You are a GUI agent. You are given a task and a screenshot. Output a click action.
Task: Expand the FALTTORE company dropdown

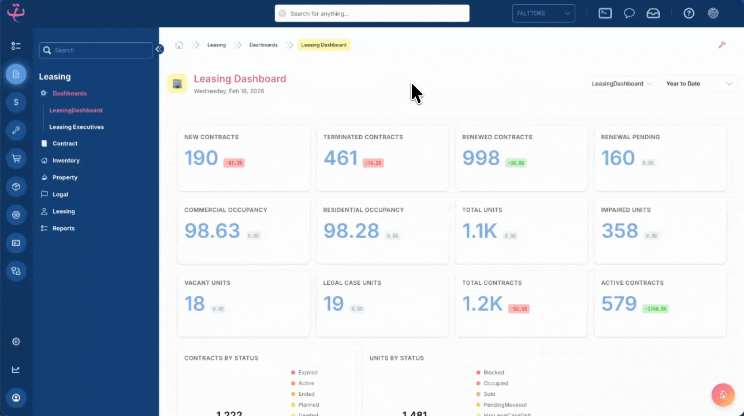click(543, 13)
